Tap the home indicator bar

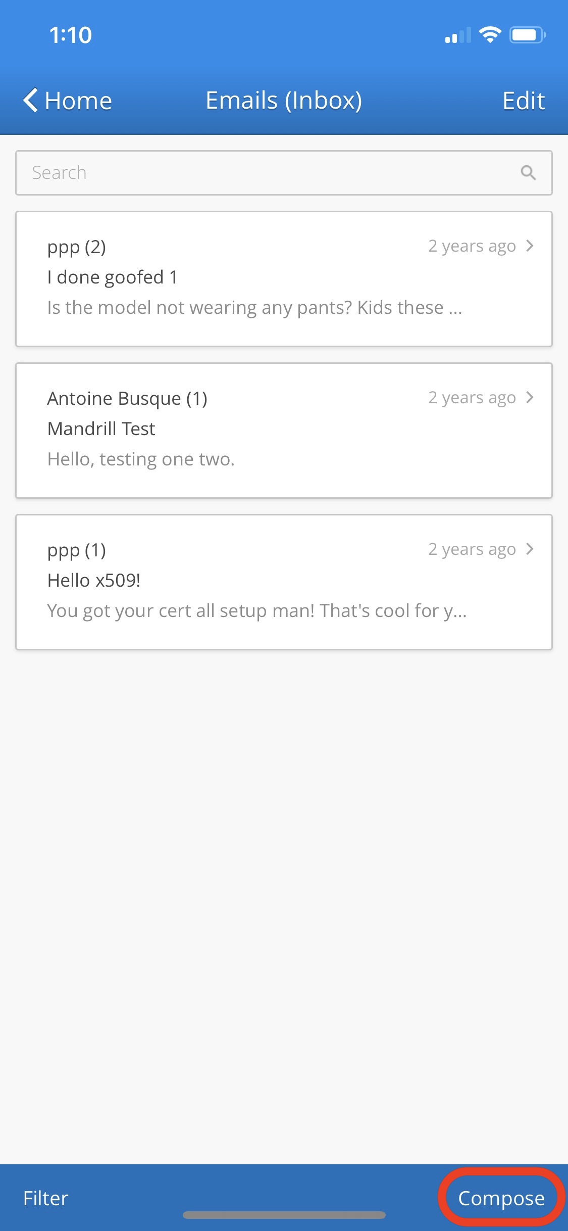pyautogui.click(x=284, y=1215)
